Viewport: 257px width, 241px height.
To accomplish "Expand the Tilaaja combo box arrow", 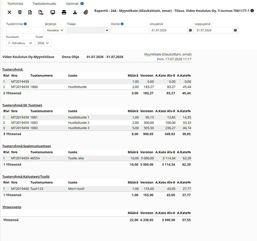I will (x=107, y=30).
